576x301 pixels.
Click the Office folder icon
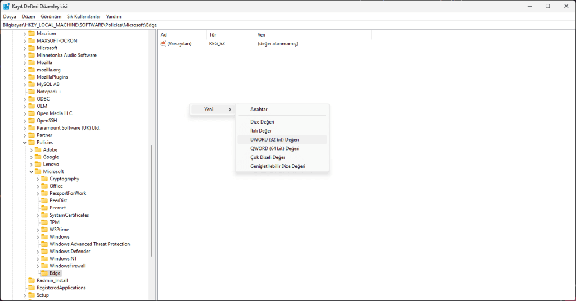[x=44, y=186]
